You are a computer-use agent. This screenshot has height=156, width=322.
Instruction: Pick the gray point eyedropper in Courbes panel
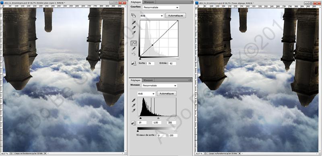point(134,27)
